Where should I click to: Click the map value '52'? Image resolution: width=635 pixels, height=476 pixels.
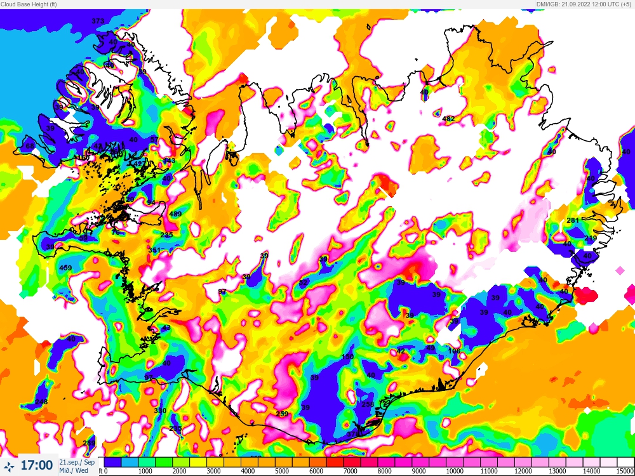(303, 282)
